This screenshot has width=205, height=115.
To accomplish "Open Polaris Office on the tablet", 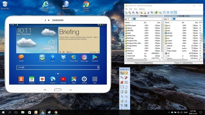I will 74,57.
